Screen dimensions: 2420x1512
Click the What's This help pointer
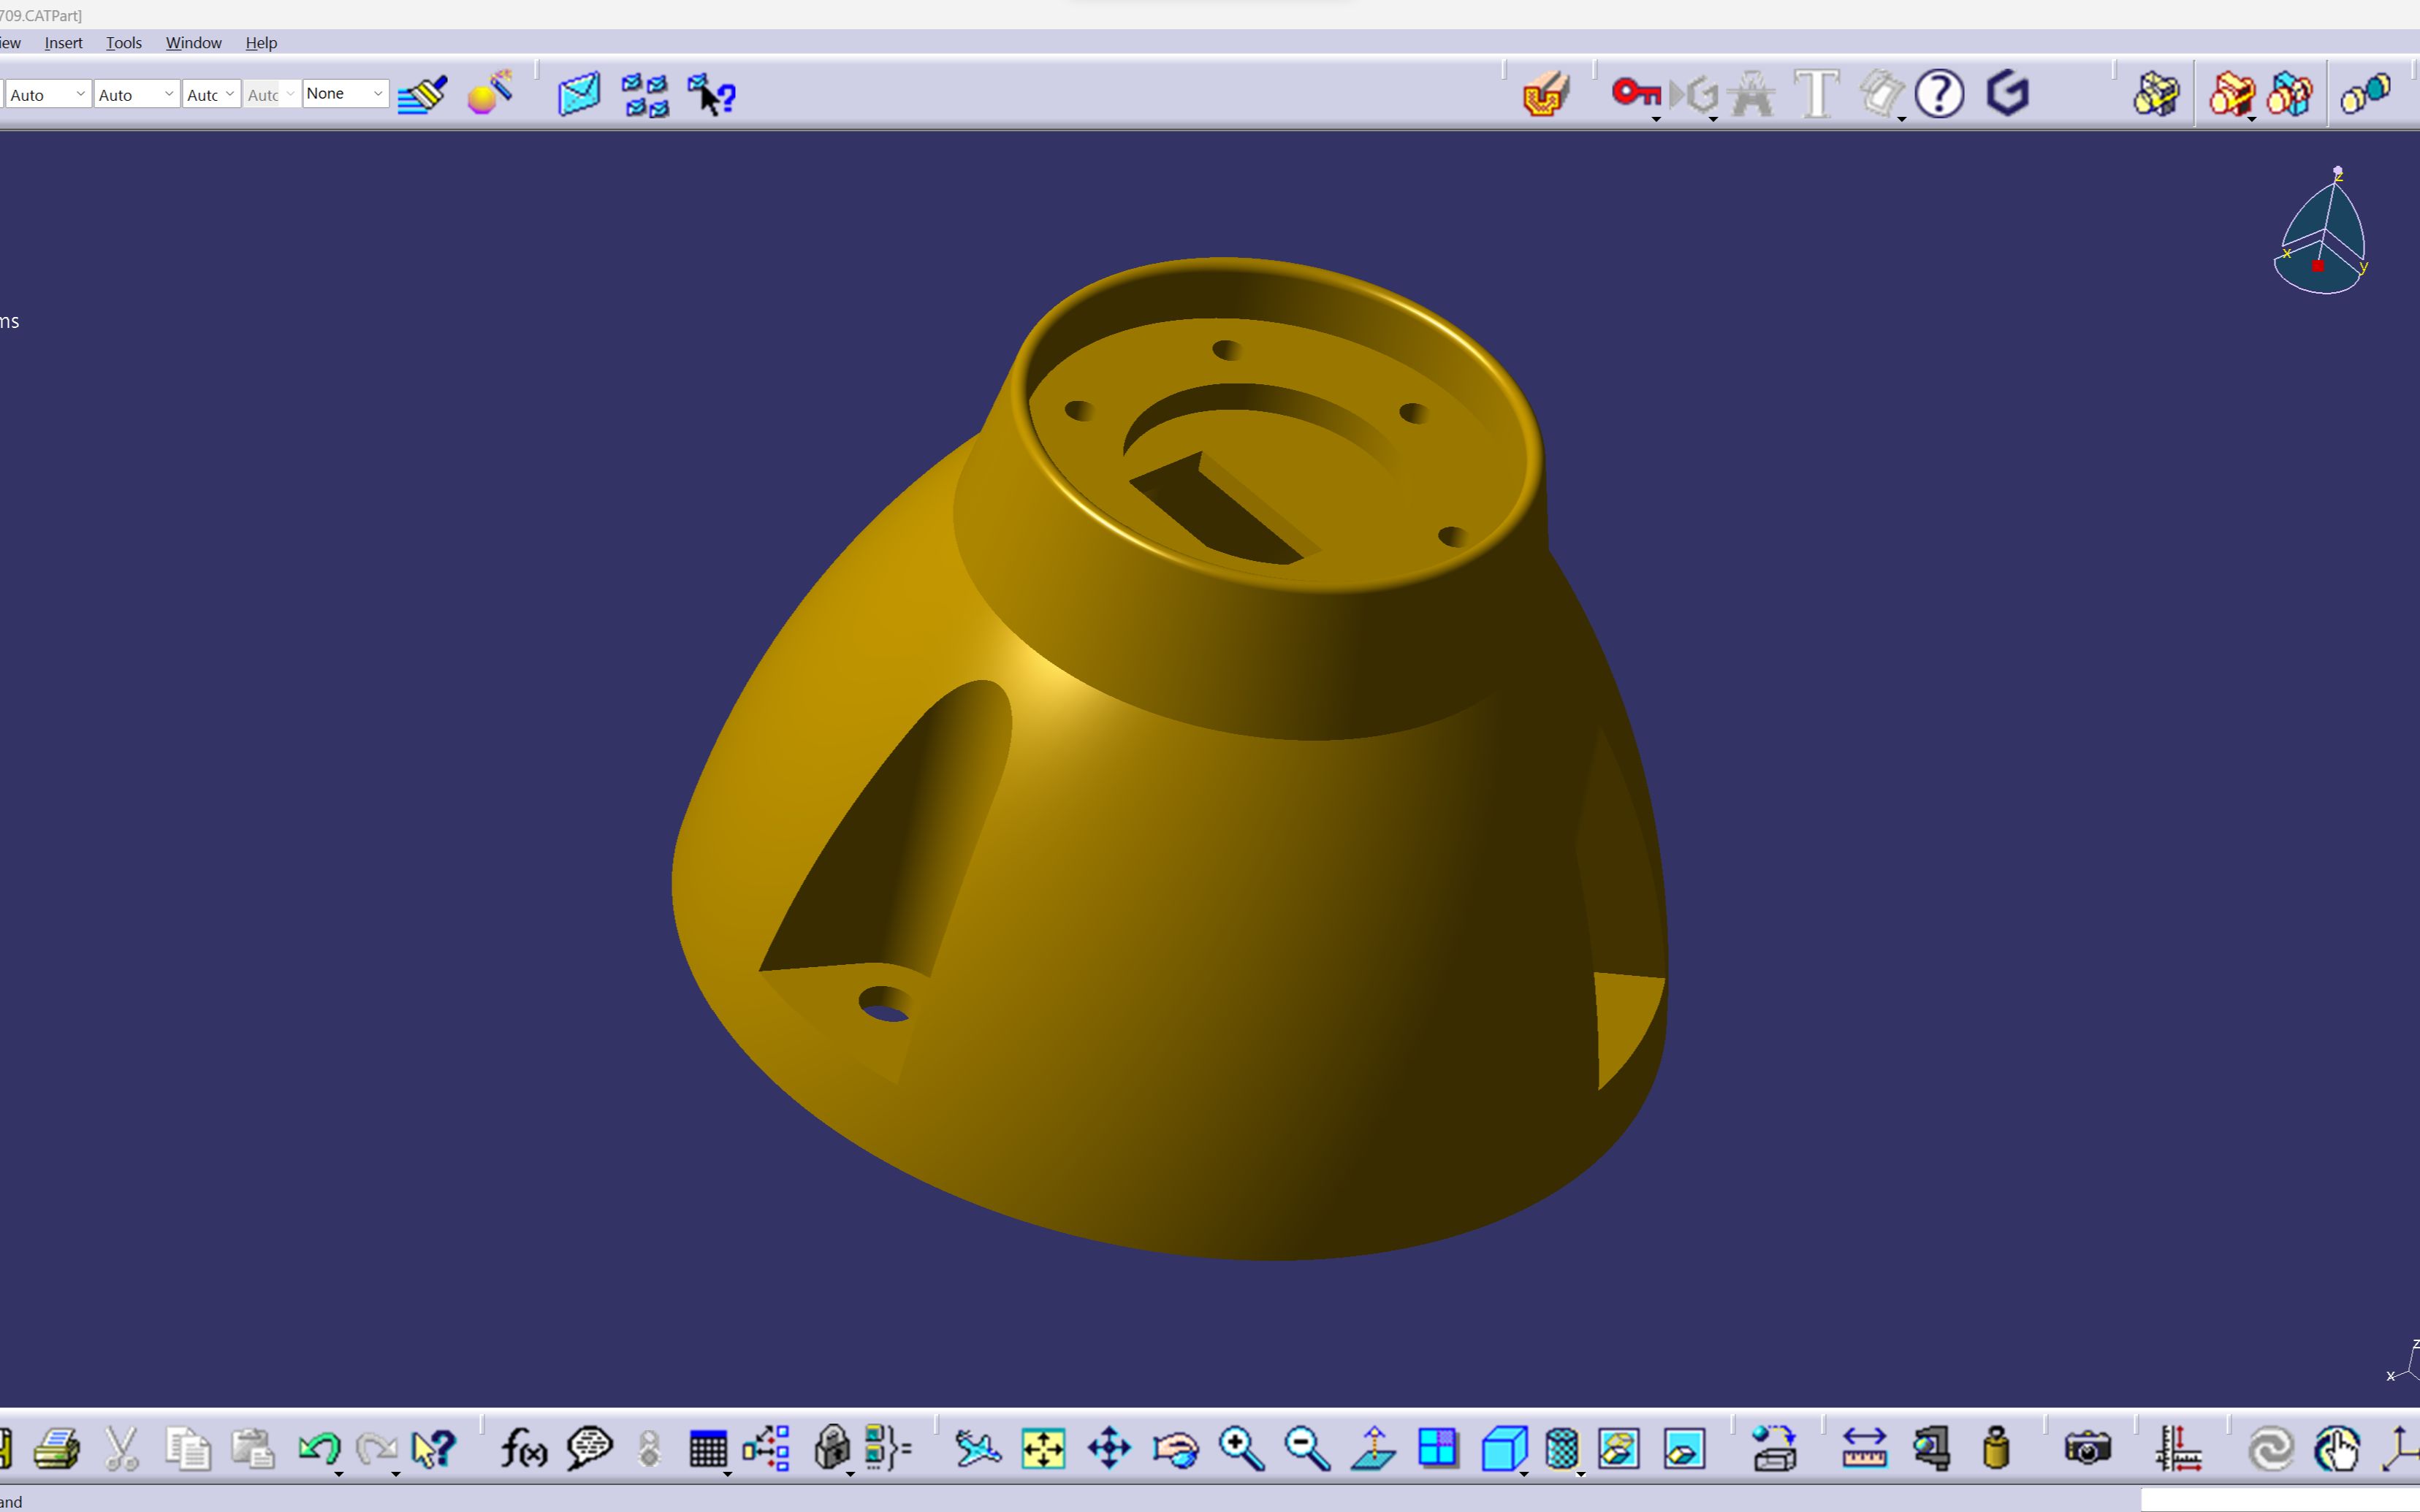tap(433, 1448)
